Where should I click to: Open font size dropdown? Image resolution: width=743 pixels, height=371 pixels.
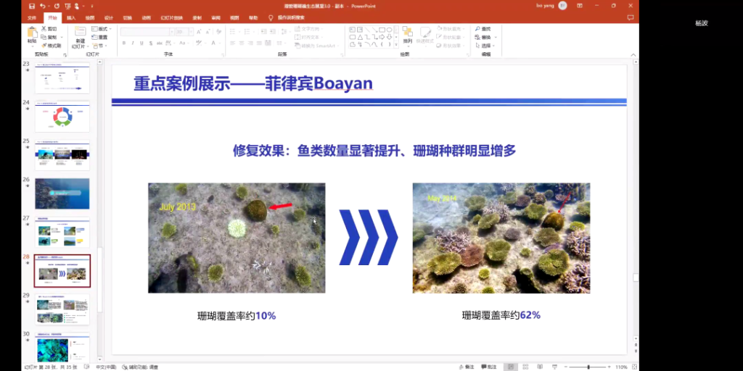[x=191, y=32]
